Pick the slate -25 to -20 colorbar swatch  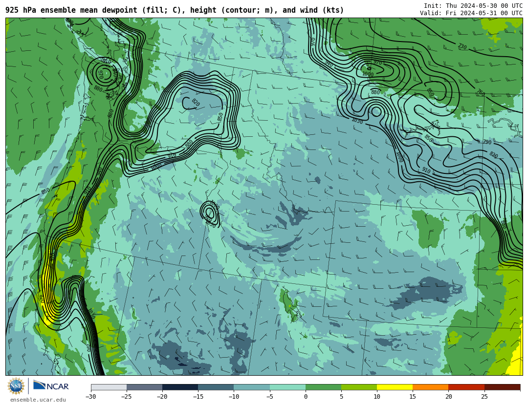tap(144, 387)
